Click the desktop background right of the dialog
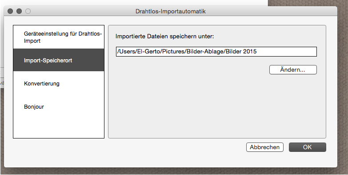This screenshot has height=175, width=348. pyautogui.click(x=343, y=89)
